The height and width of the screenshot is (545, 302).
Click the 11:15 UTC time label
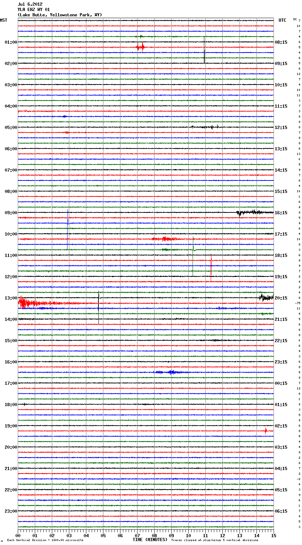281,106
